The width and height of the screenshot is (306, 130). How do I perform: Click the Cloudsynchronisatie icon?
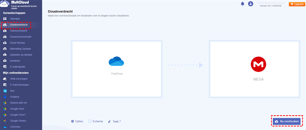(x=5, y=37)
